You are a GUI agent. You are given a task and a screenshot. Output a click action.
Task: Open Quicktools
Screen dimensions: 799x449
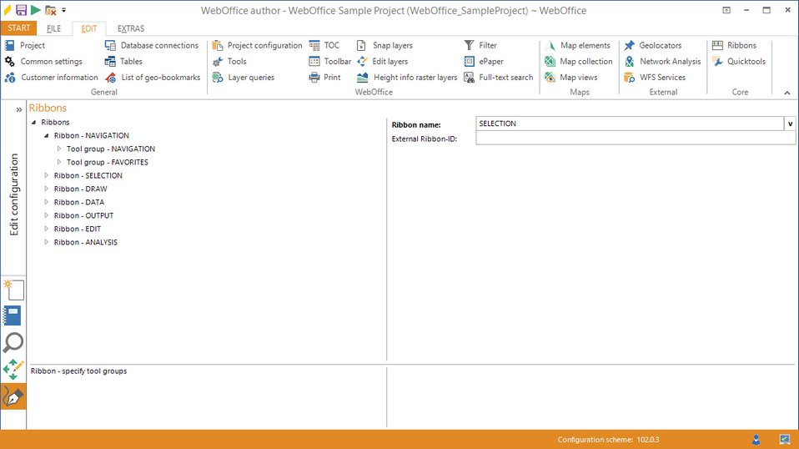coord(739,61)
